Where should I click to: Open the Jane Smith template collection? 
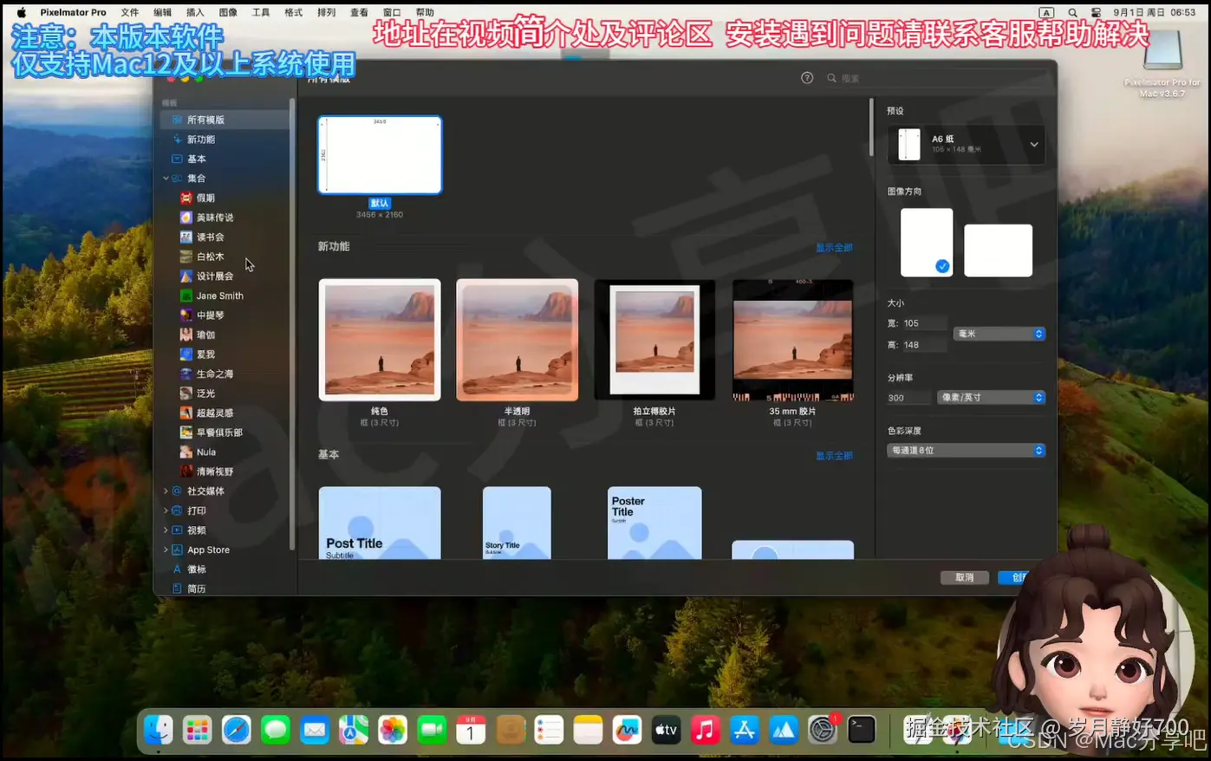coord(219,296)
